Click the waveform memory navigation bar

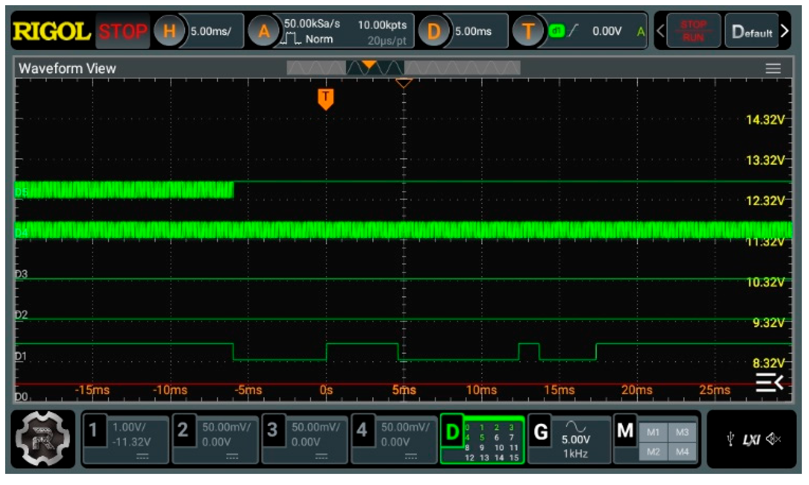[x=403, y=68]
